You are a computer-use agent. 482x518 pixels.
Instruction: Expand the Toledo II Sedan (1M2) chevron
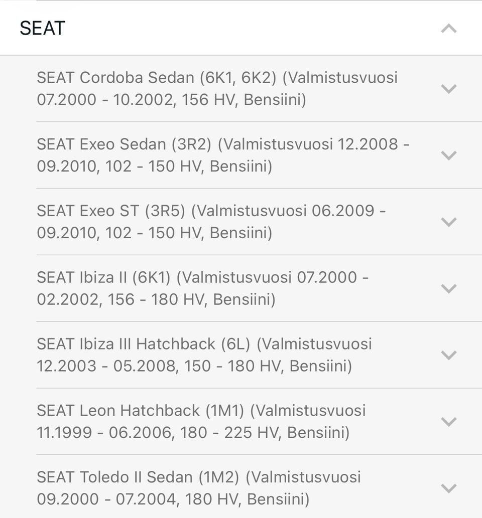(448, 488)
